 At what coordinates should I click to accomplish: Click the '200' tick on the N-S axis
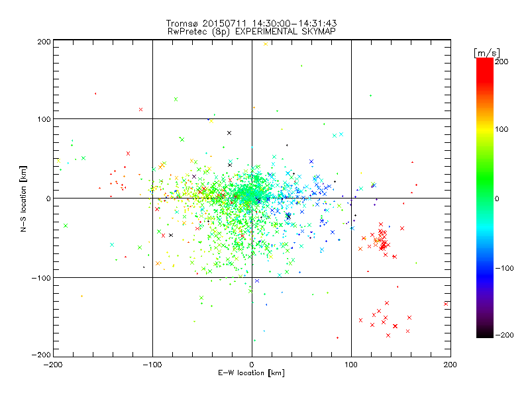[x=44, y=42]
